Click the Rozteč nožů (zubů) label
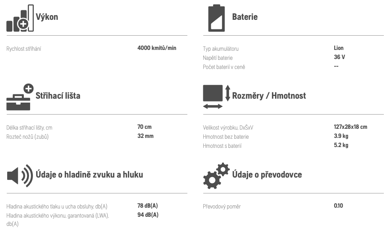This screenshot has width=391, height=239. click(x=27, y=137)
